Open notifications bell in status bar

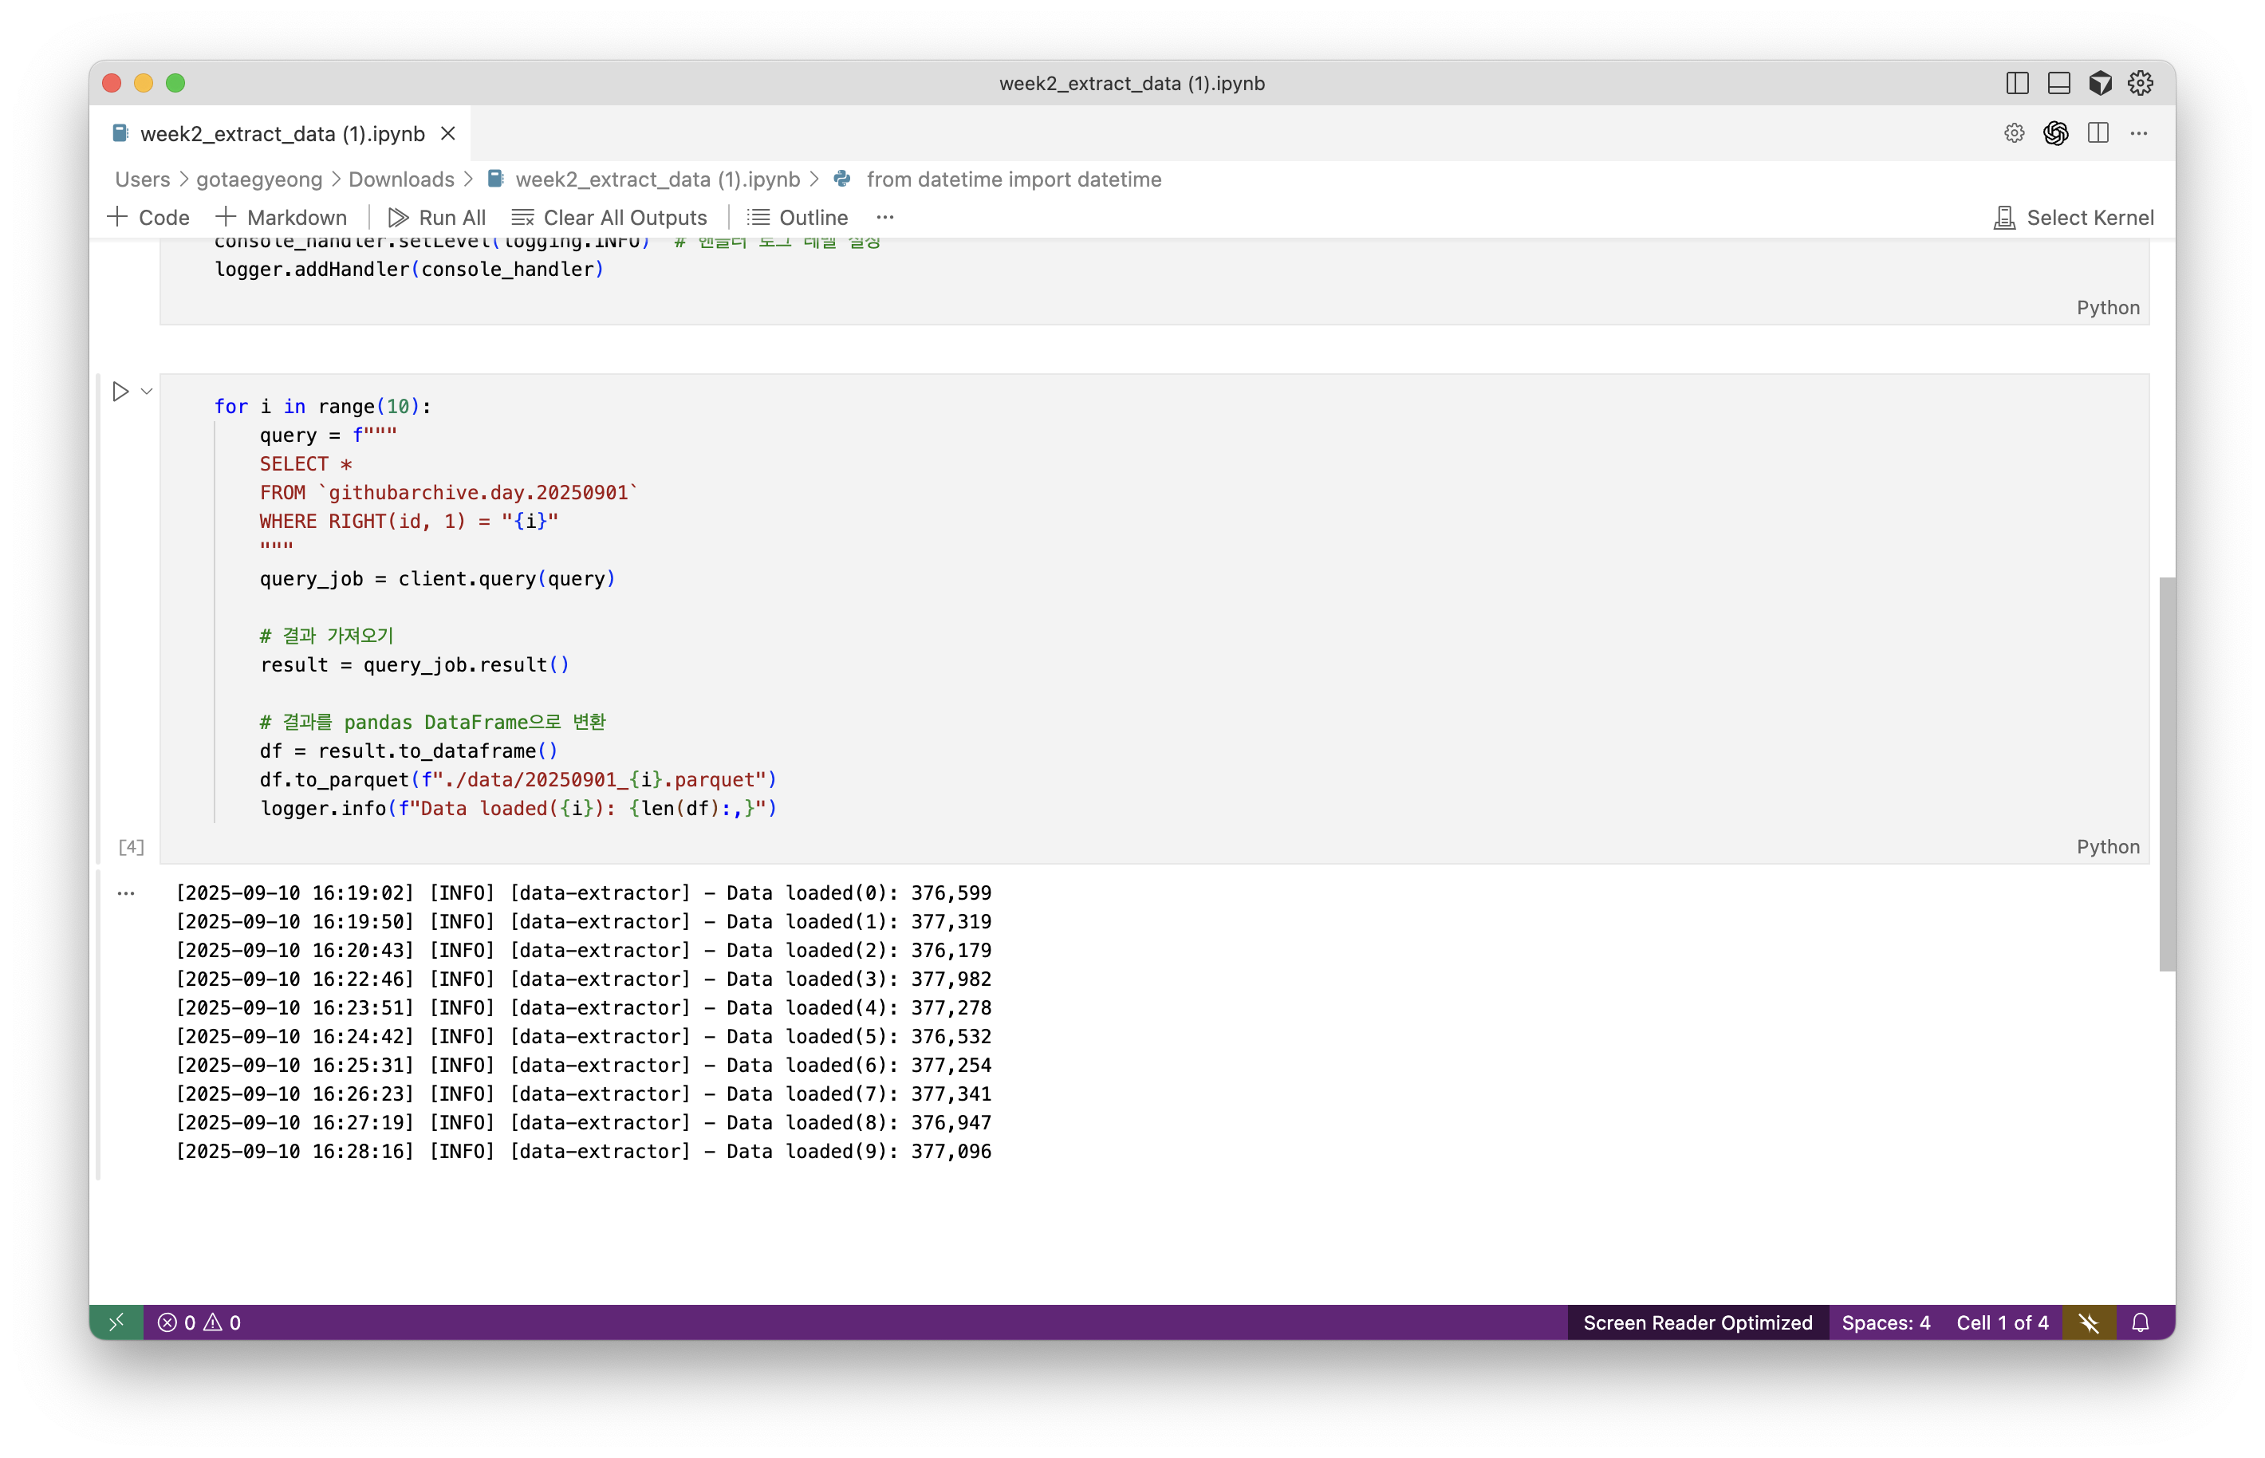[2140, 1322]
